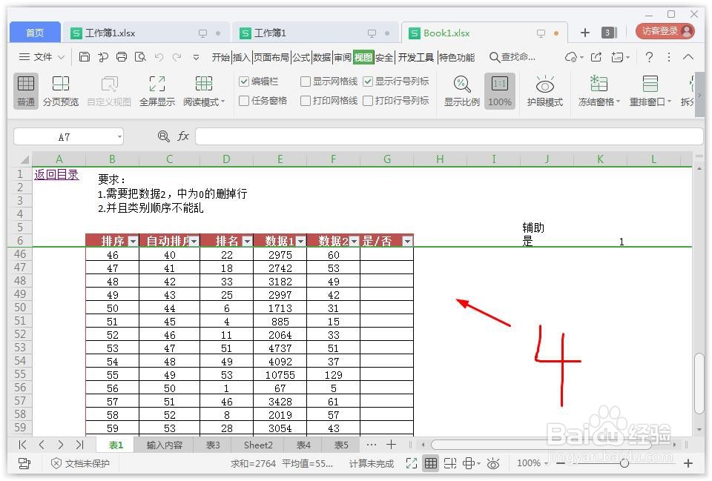Open the filter dropdown on 数据2 column

click(355, 240)
